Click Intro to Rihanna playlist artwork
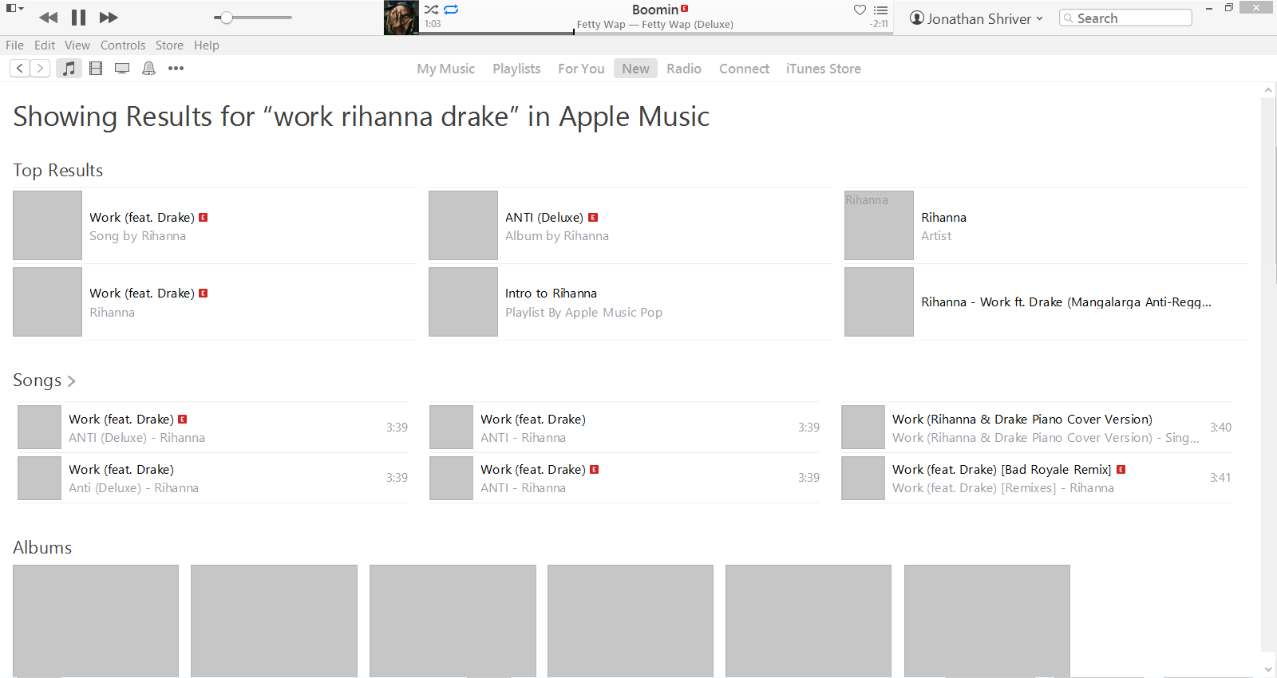 click(x=463, y=302)
